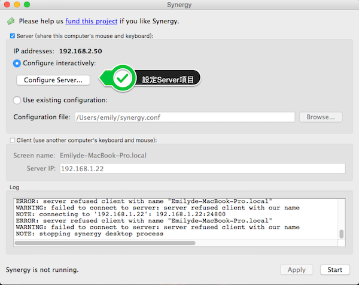Click the Apply button

coord(297,269)
